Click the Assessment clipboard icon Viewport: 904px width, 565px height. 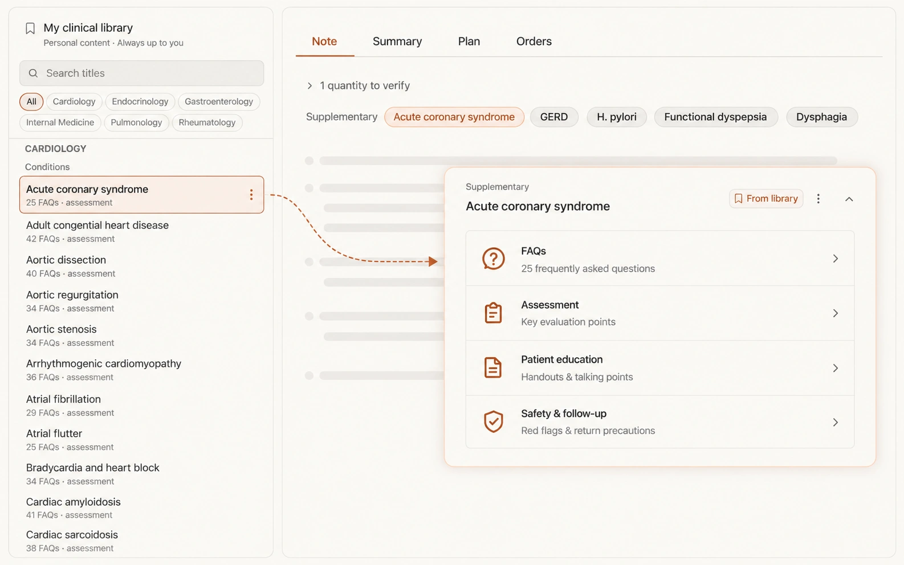(493, 313)
